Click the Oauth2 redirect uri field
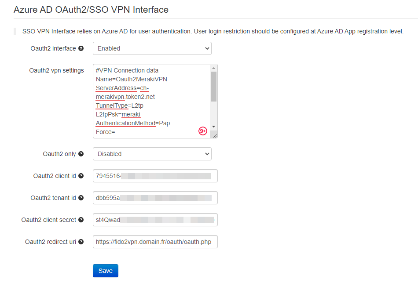This screenshot has height=287, width=418. coord(155,242)
